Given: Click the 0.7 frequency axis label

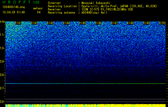Looking at the screenshot, I should pos(2,88).
